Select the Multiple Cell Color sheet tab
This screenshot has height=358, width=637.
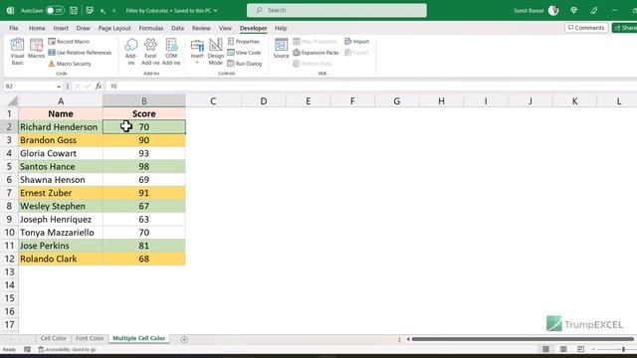click(139, 338)
